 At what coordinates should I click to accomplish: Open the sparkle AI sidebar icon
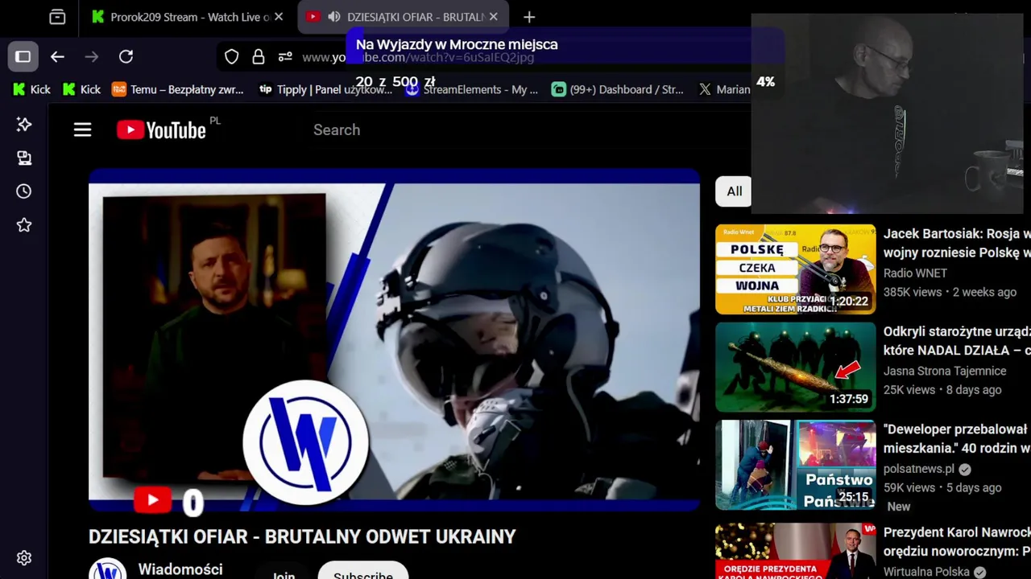(x=24, y=124)
